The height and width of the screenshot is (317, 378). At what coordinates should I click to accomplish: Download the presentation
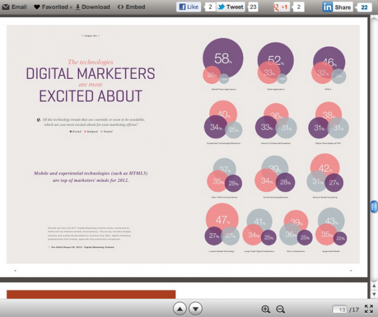pyautogui.click(x=92, y=7)
